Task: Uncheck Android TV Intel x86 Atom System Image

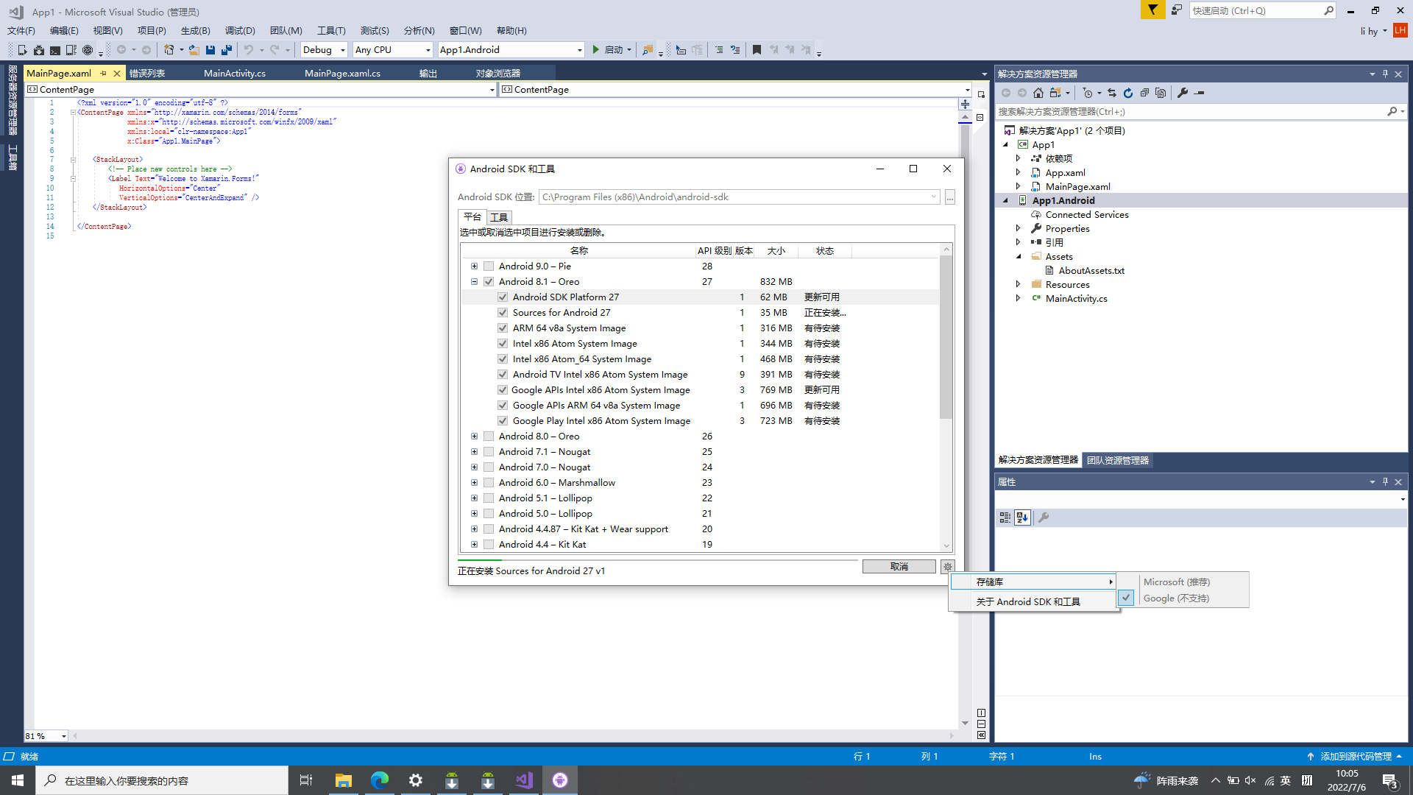Action: click(503, 375)
